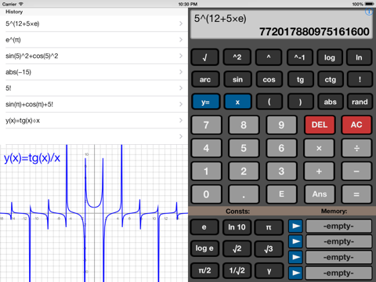376x282 pixels.
Task: Select first -empty- memory slot
Action: (x=338, y=226)
